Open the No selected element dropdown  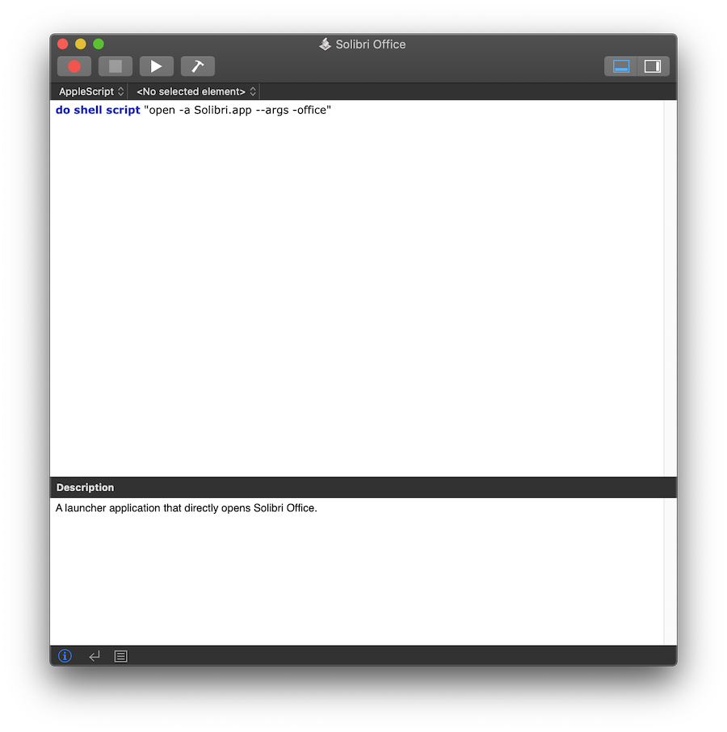coord(195,91)
